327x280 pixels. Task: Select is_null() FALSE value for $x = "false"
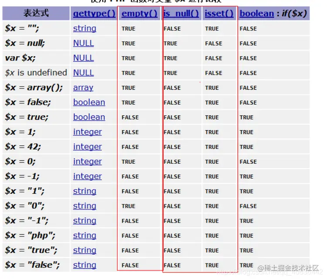point(172,265)
